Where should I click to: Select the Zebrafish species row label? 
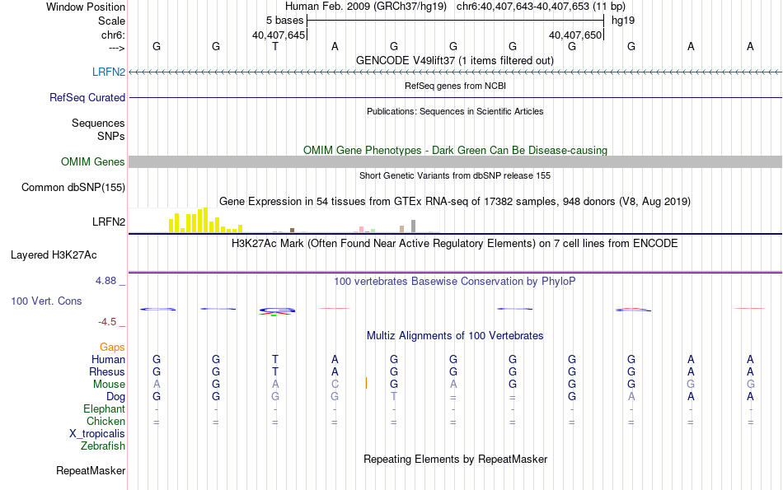pyautogui.click(x=103, y=446)
